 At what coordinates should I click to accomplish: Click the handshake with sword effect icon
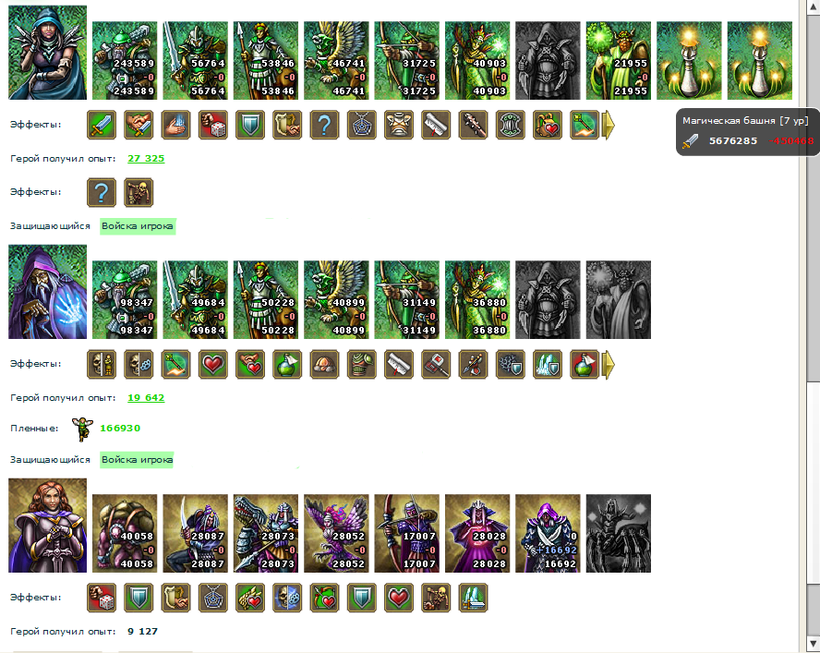click(x=139, y=125)
